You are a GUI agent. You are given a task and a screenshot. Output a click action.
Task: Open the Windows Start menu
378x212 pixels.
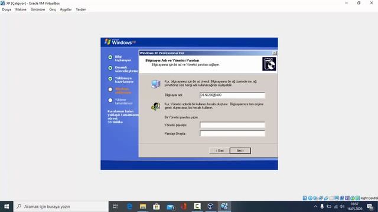pos(6,207)
